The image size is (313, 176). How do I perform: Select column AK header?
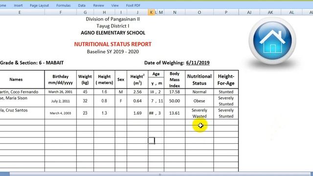tap(270, 12)
